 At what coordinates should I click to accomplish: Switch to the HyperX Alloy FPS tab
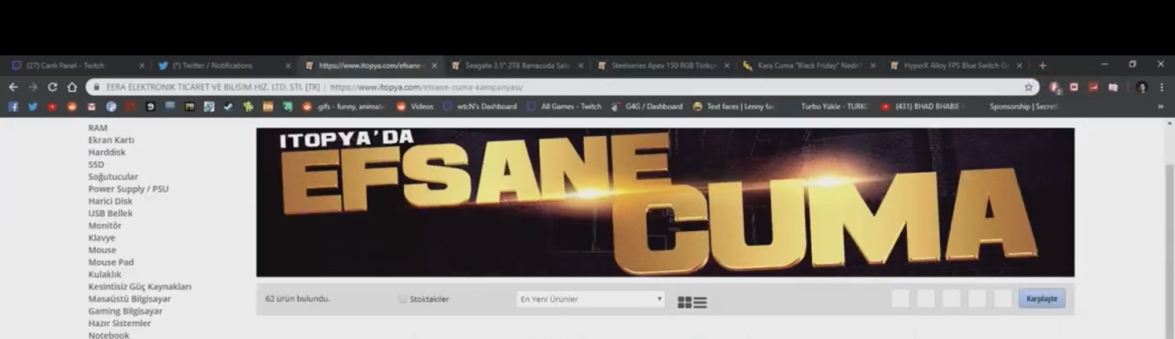point(956,65)
